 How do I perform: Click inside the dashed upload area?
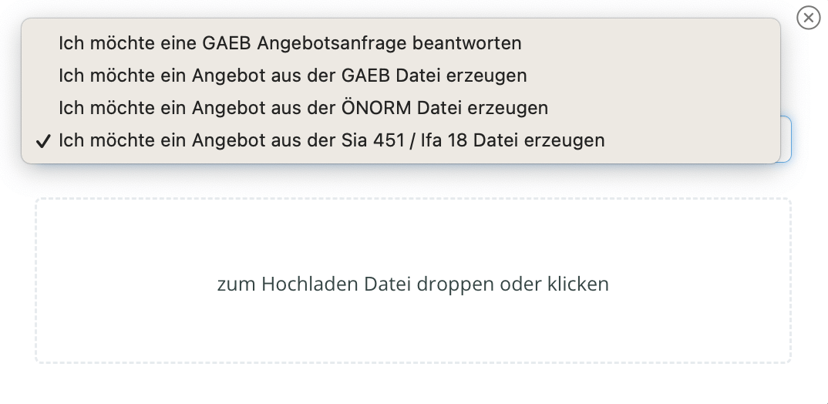[413, 281]
